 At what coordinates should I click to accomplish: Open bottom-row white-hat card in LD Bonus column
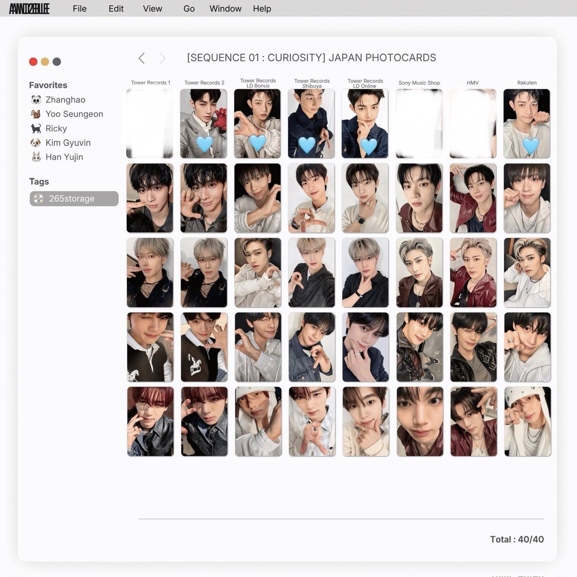257,422
